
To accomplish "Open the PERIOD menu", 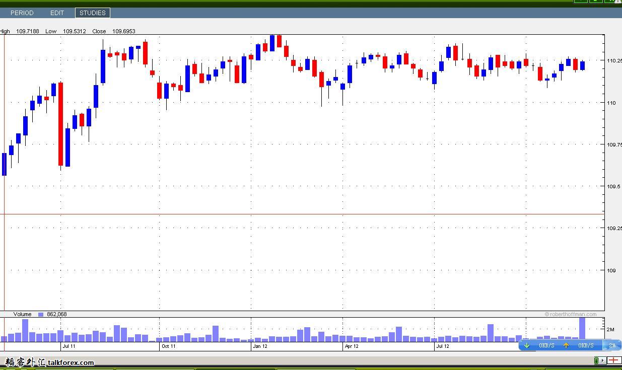I will point(22,13).
